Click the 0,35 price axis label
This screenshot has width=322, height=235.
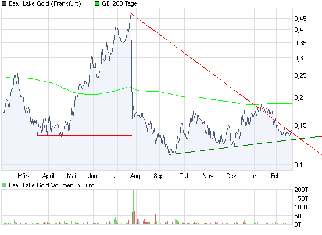click(x=300, y=43)
